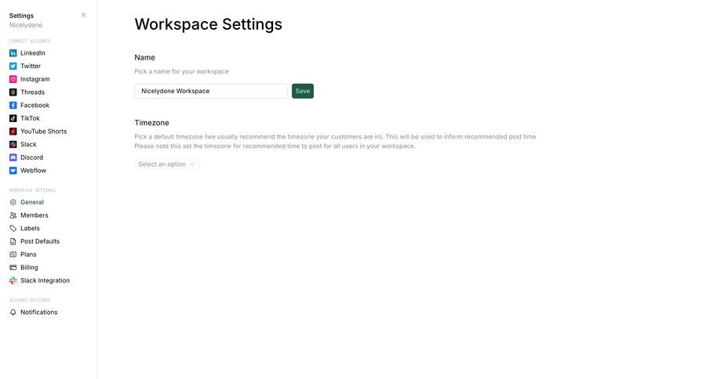706x379 pixels.
Task: Click the Twitter bird icon
Action: (x=13, y=66)
